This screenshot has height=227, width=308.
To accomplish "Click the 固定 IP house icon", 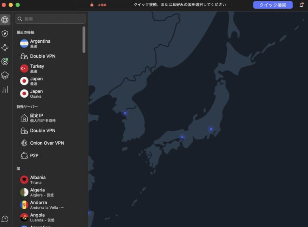I will 24,118.
